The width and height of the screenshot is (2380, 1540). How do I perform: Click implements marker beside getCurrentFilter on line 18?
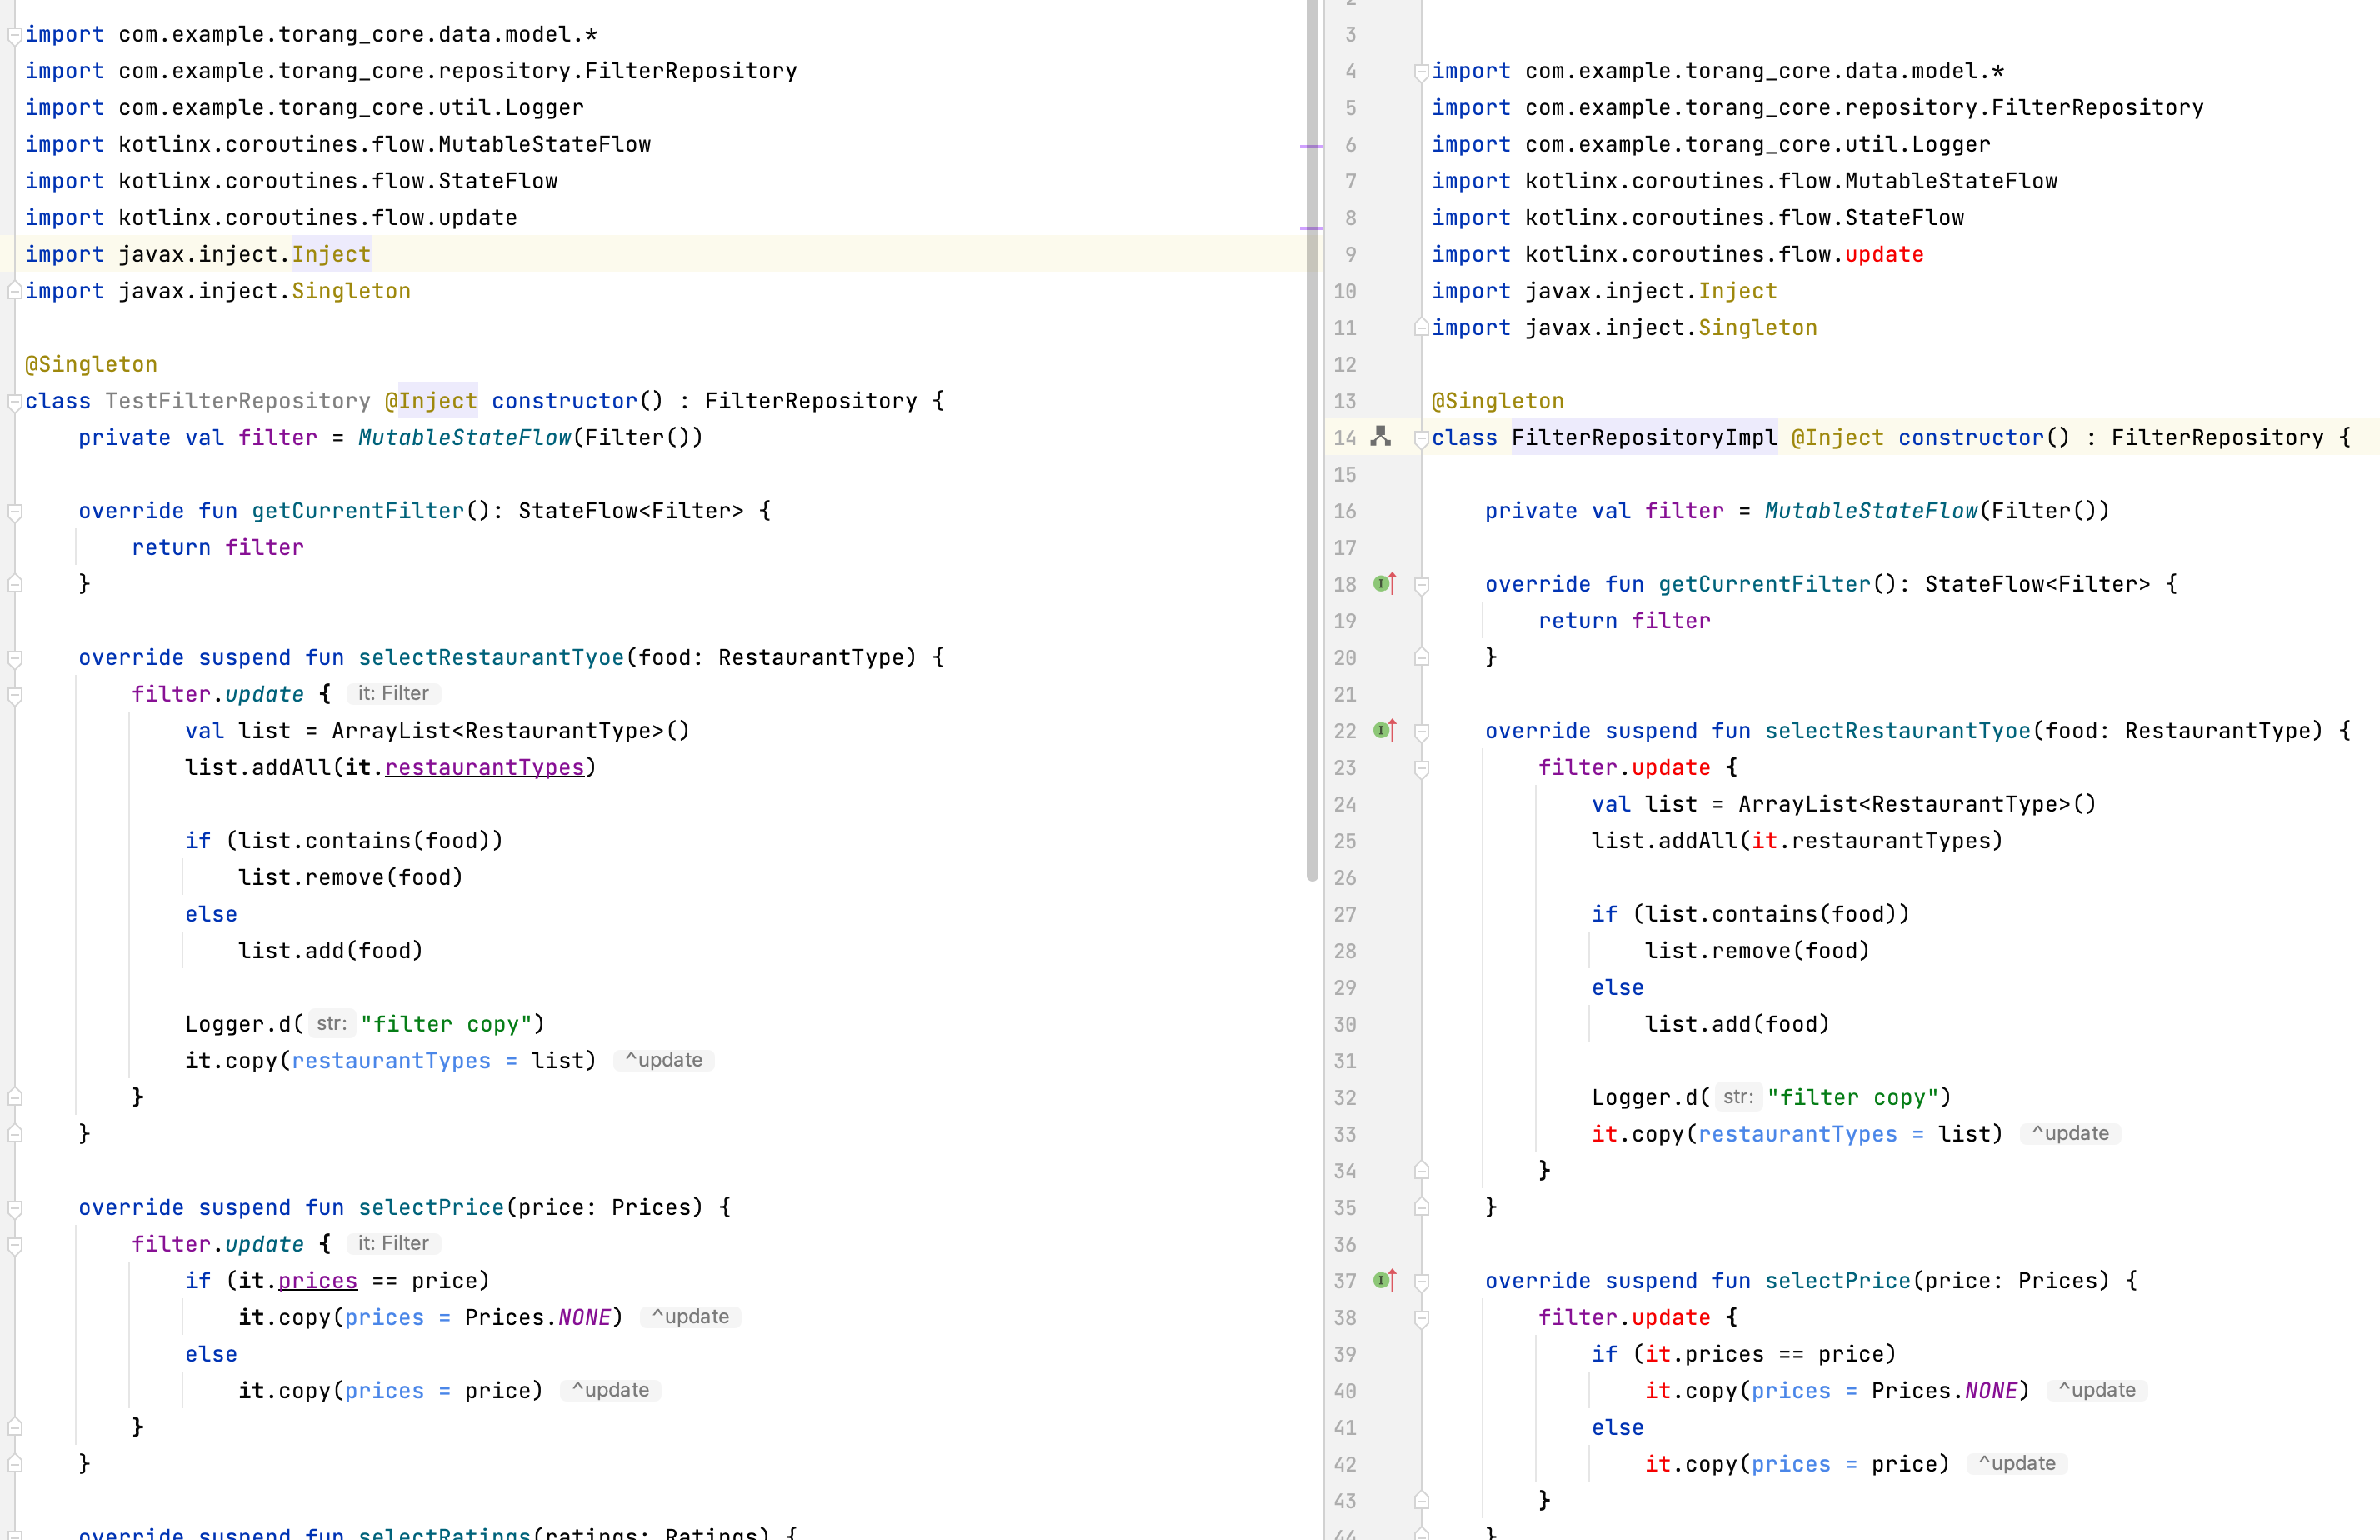pos(1384,583)
